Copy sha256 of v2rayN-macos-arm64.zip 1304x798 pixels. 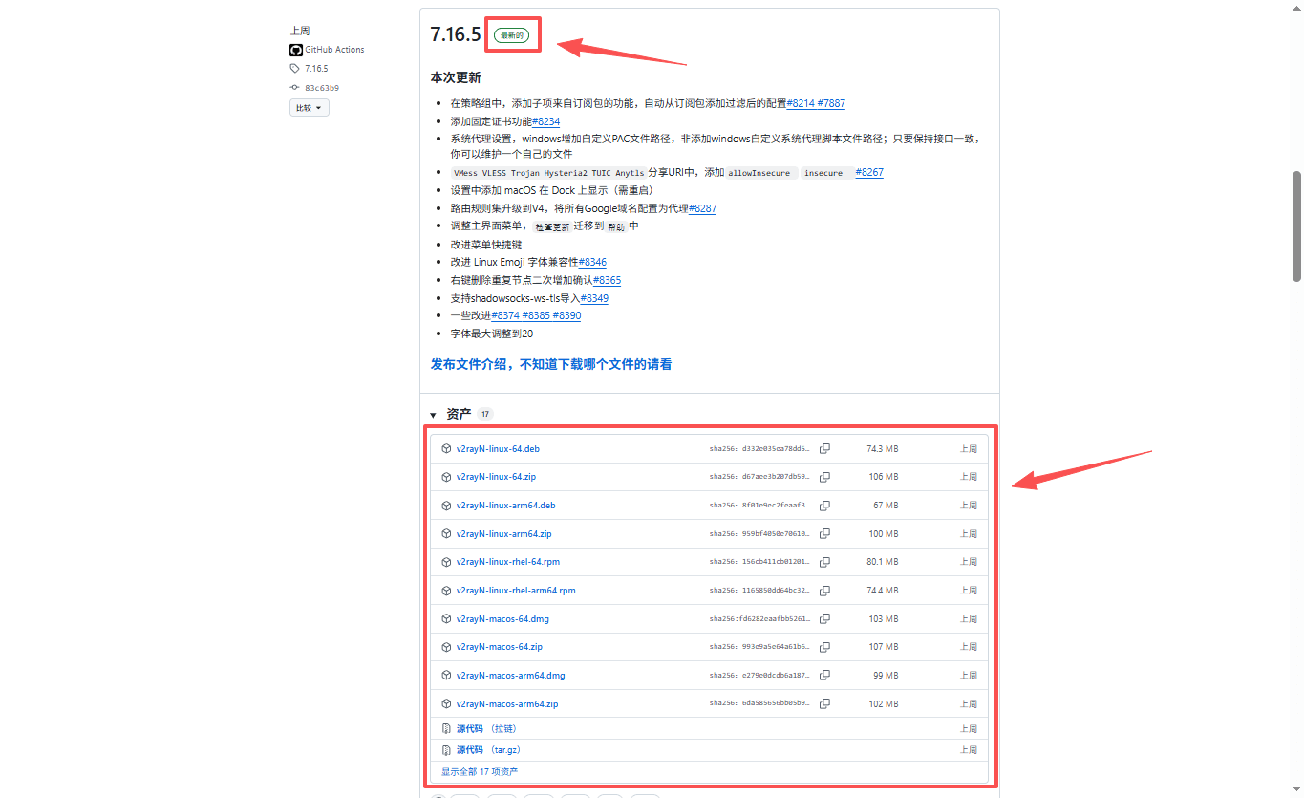pyautogui.click(x=824, y=703)
